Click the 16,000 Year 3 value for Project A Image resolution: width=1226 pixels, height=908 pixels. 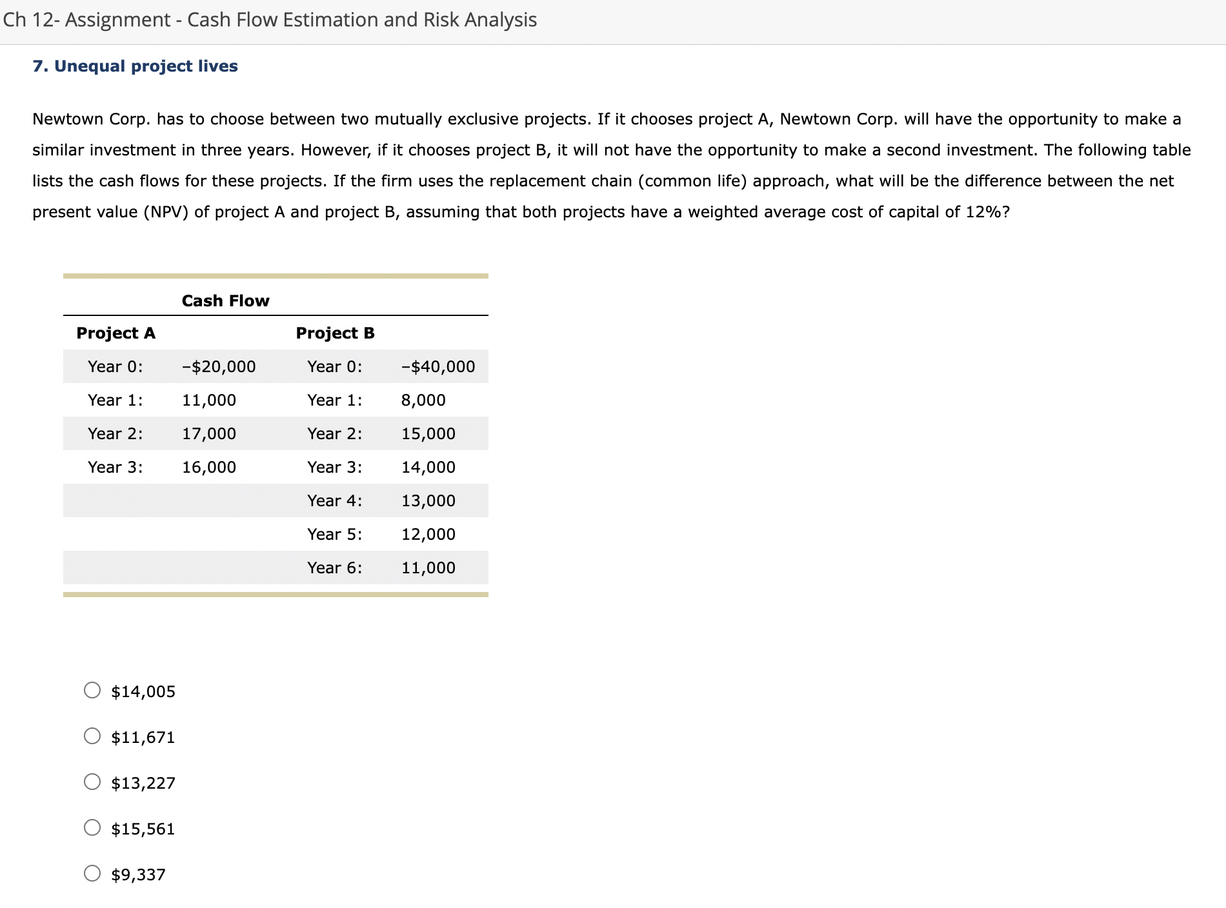pos(208,467)
